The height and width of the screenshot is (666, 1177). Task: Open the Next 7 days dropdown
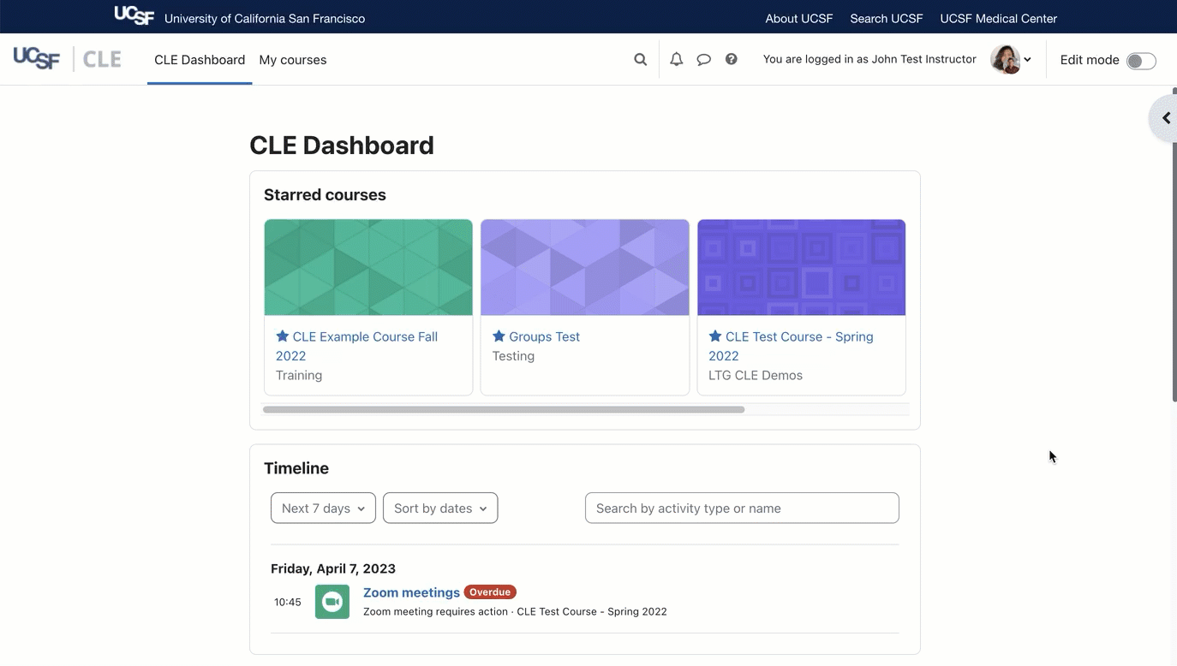(323, 508)
